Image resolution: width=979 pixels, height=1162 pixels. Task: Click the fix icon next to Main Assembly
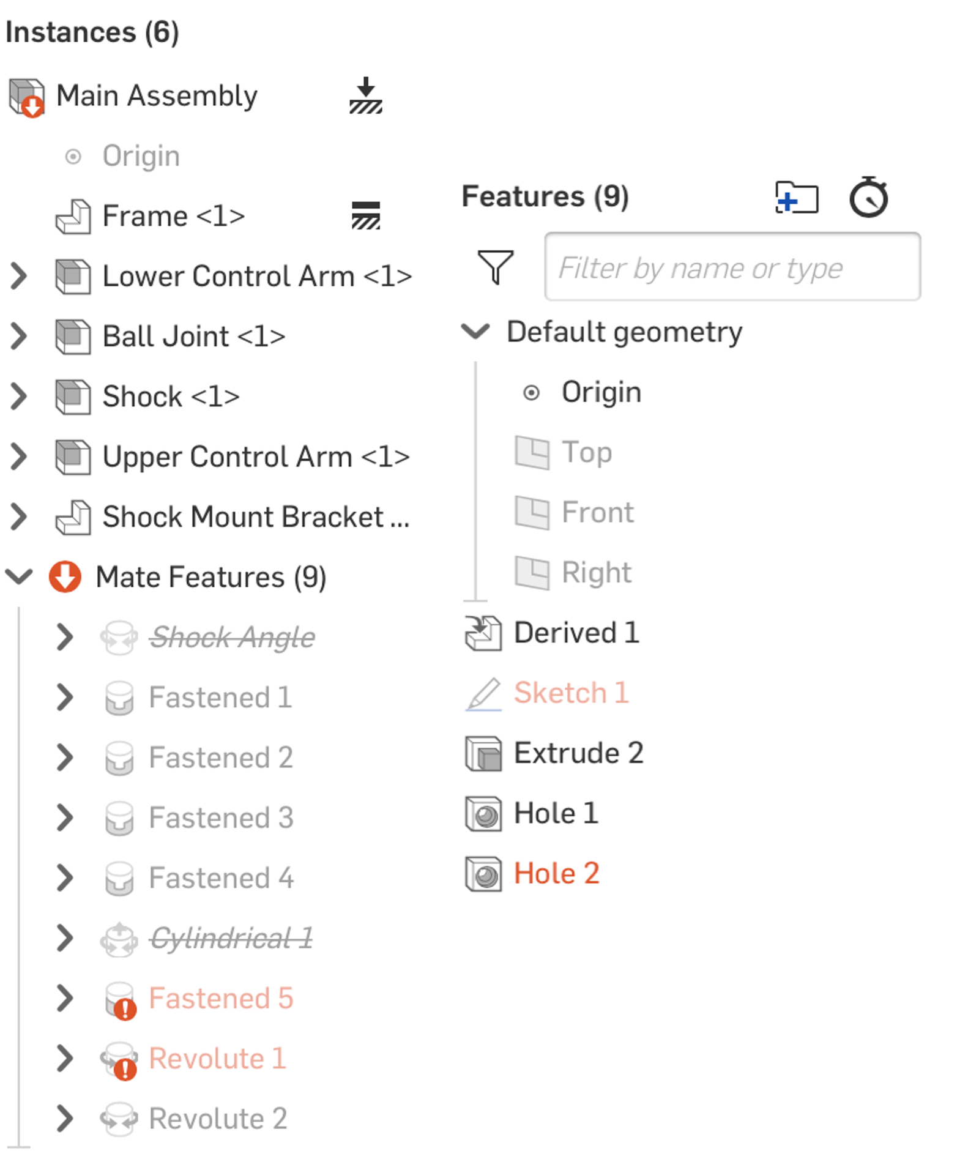365,95
